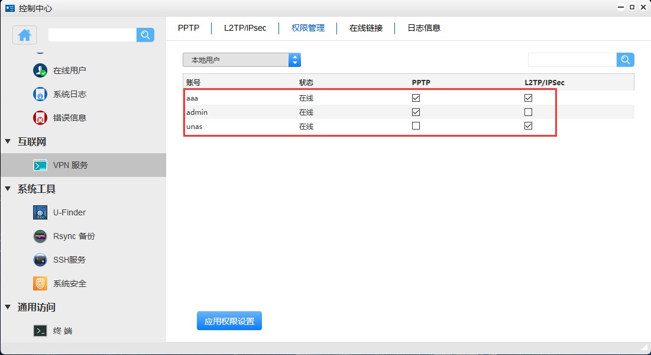651x355 pixels.
Task: Open 系统安全 shield icon
Action: 40,283
